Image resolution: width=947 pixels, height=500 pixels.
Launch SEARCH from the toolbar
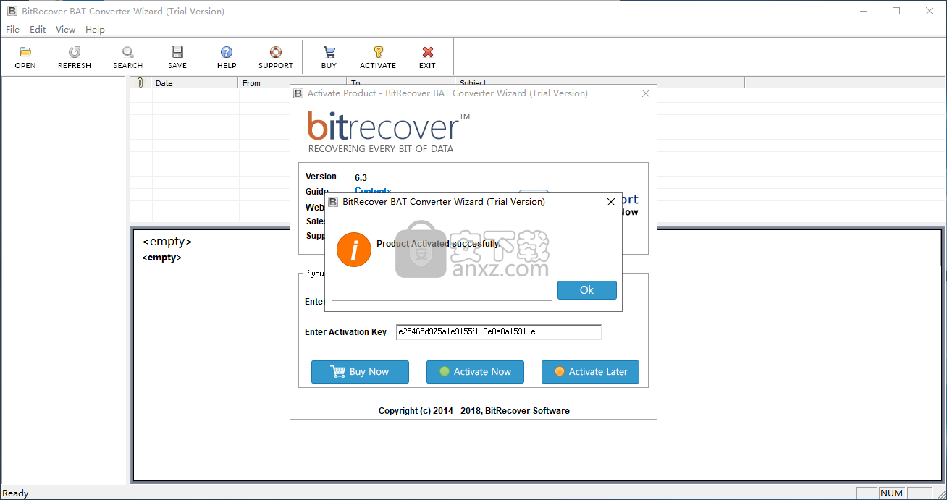pos(128,57)
